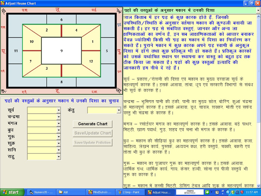Click the Save/Update Chart button
261x196 pixels.
[x=92, y=133]
